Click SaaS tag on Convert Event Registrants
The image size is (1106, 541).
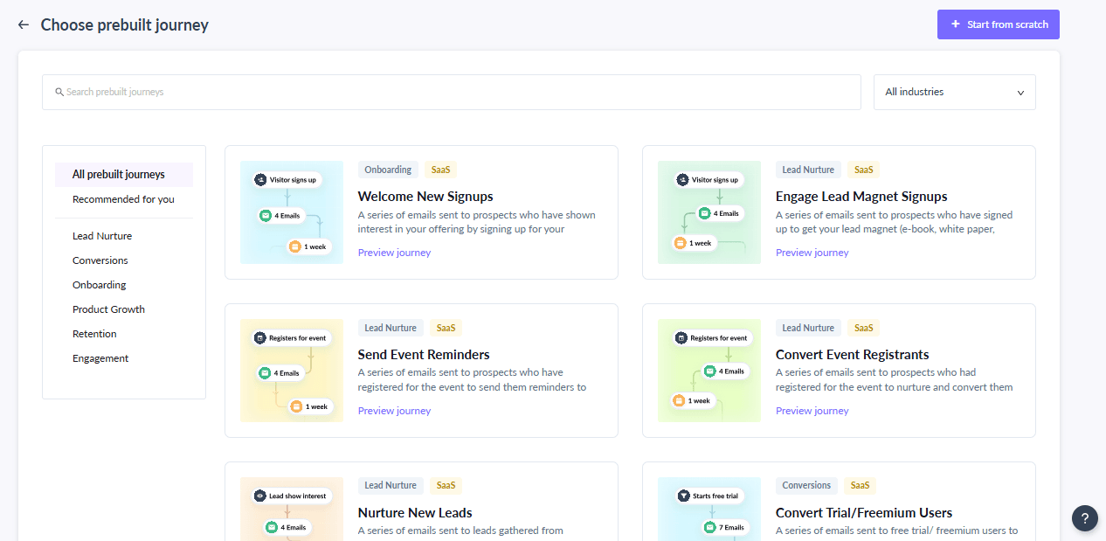coord(863,328)
